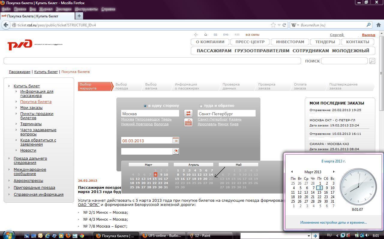
Task: Click the clock icon beside the time field
Action: point(176,151)
